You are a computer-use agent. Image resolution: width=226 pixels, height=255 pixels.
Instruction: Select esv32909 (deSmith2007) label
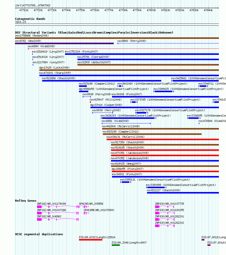click(x=94, y=62)
